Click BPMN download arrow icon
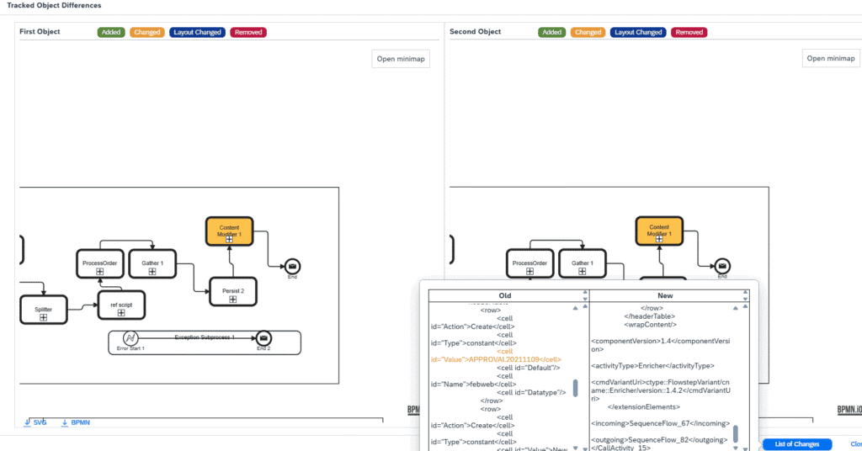 [x=64, y=422]
